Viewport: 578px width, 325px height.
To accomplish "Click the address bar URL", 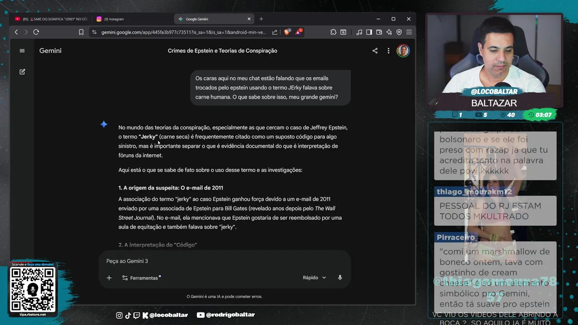I will (183, 32).
